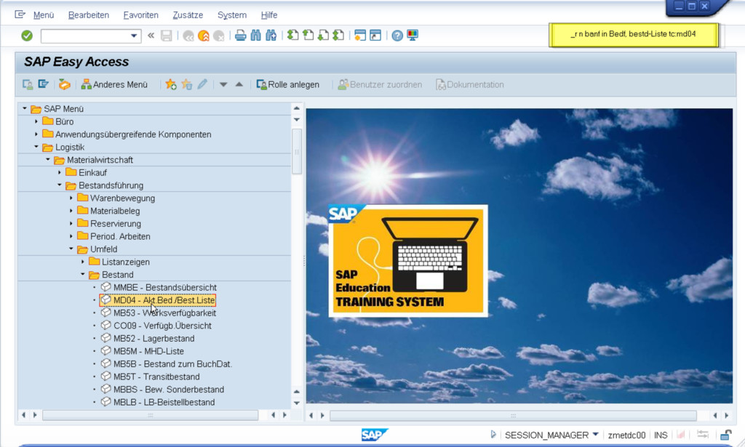This screenshot has width=745, height=447.
Task: Click Add to Favorites star icon
Action: point(170,84)
